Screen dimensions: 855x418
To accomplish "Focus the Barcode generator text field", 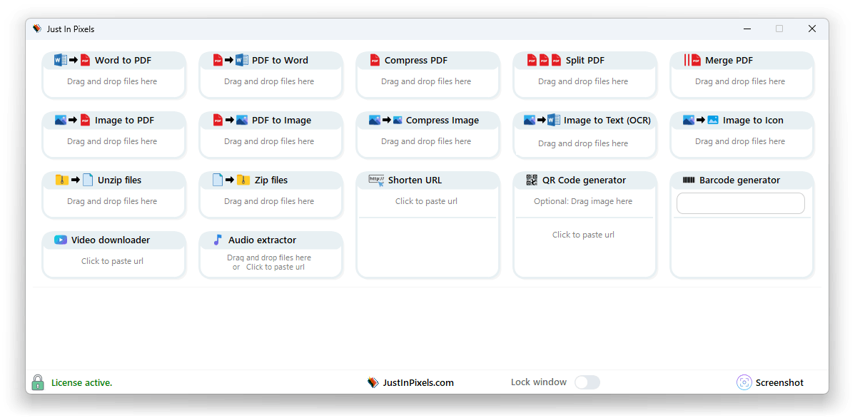I will click(x=740, y=203).
